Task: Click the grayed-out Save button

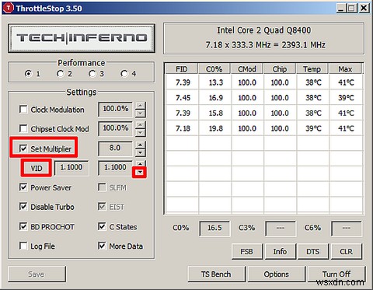Action: pyautogui.click(x=37, y=274)
